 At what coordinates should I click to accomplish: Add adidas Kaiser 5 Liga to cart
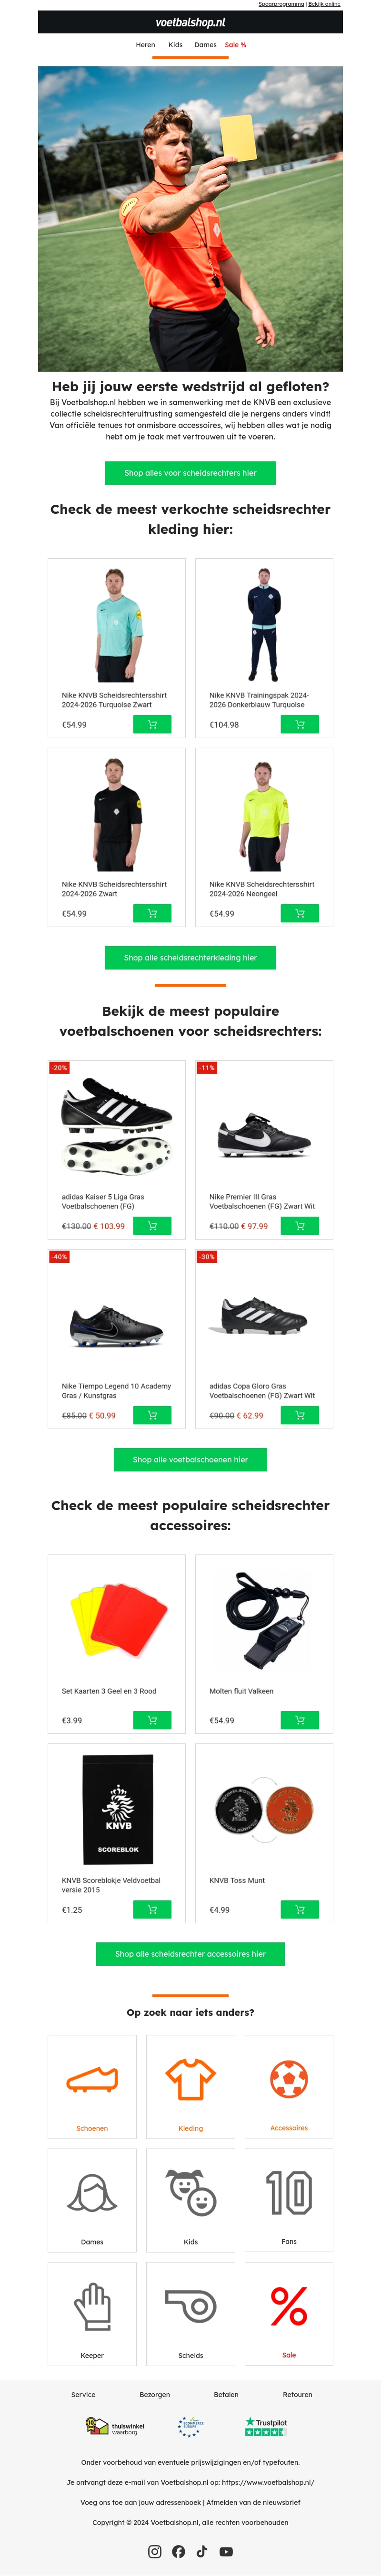tap(151, 1225)
